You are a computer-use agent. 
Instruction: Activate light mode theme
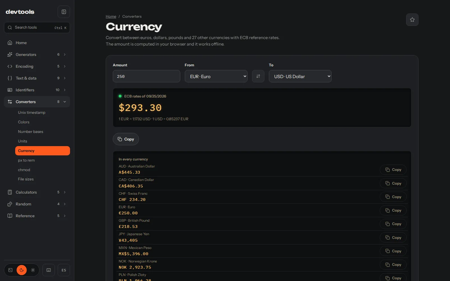click(33, 270)
